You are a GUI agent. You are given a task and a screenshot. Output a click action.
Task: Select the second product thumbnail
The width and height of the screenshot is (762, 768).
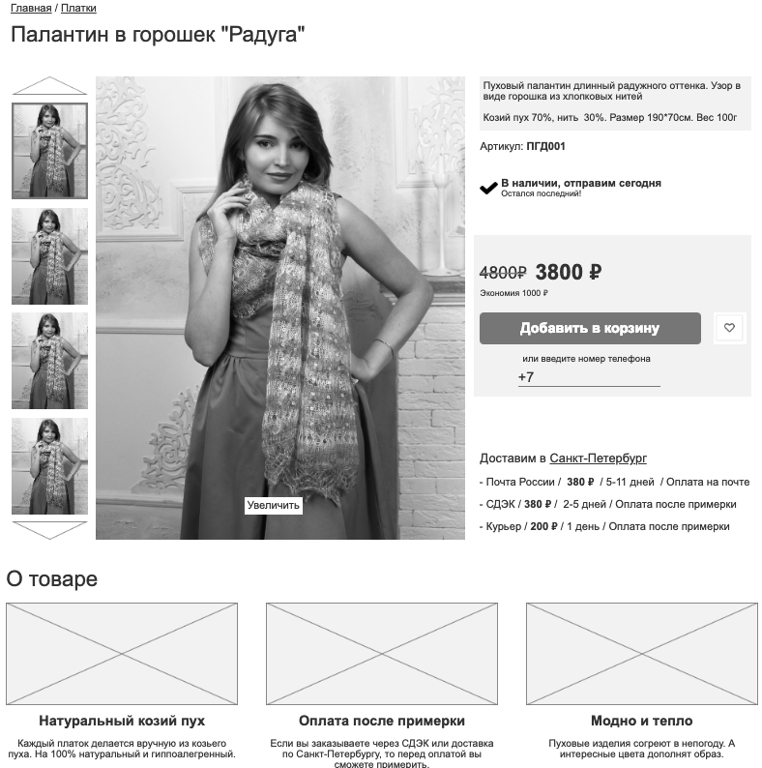49,256
